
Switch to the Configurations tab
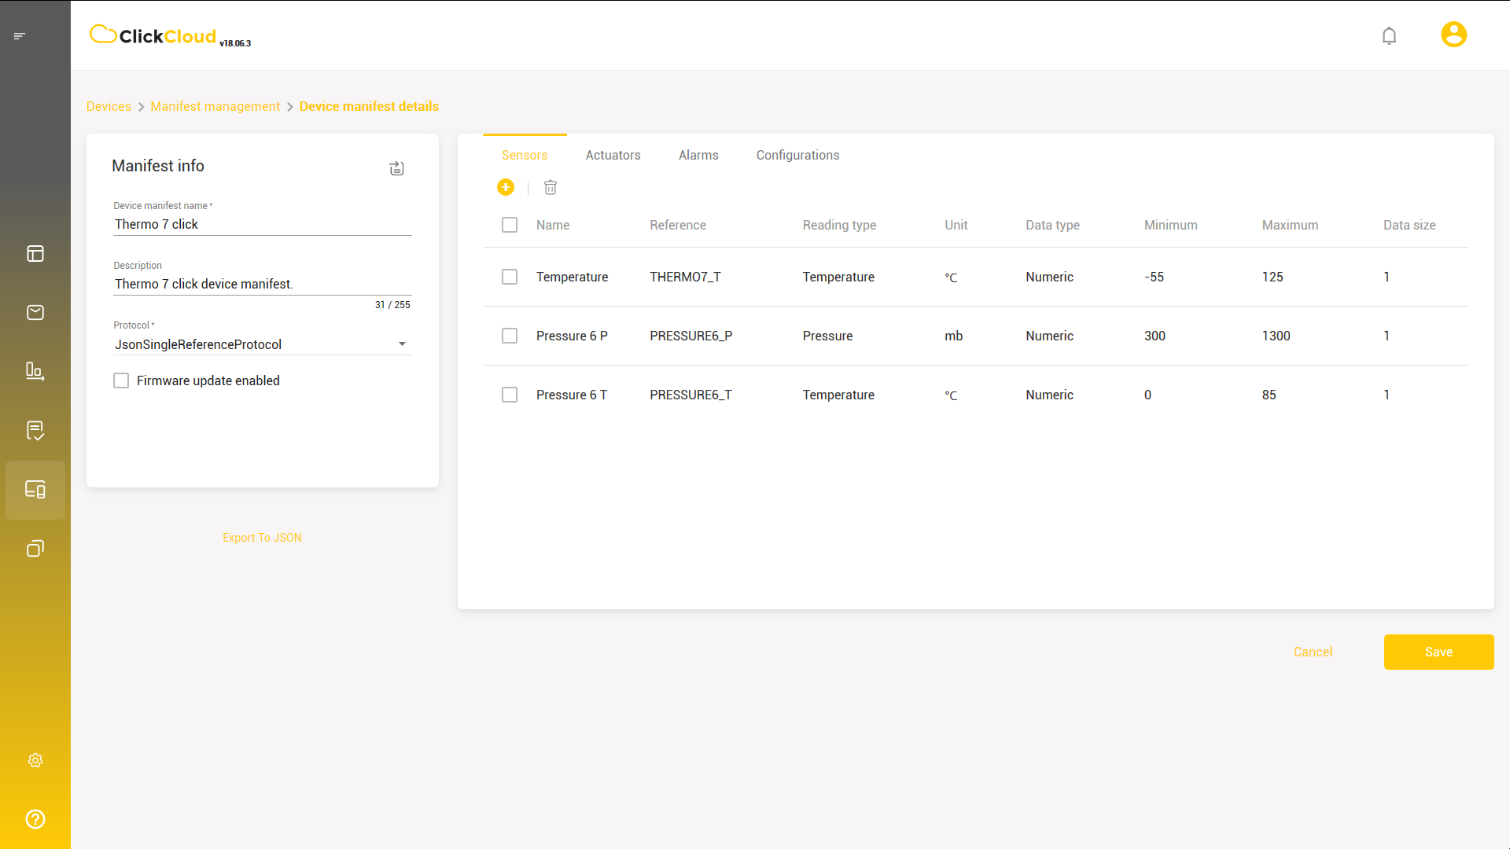tap(797, 155)
